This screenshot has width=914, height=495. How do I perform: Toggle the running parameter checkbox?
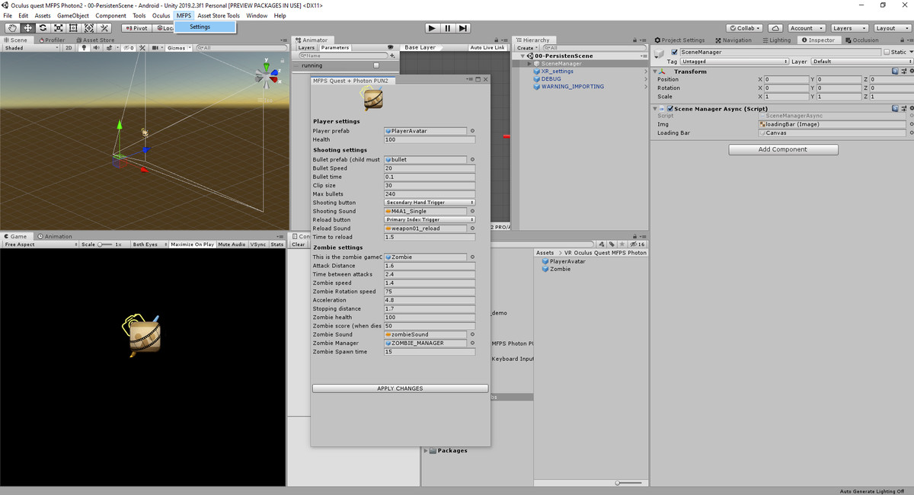[x=376, y=65]
